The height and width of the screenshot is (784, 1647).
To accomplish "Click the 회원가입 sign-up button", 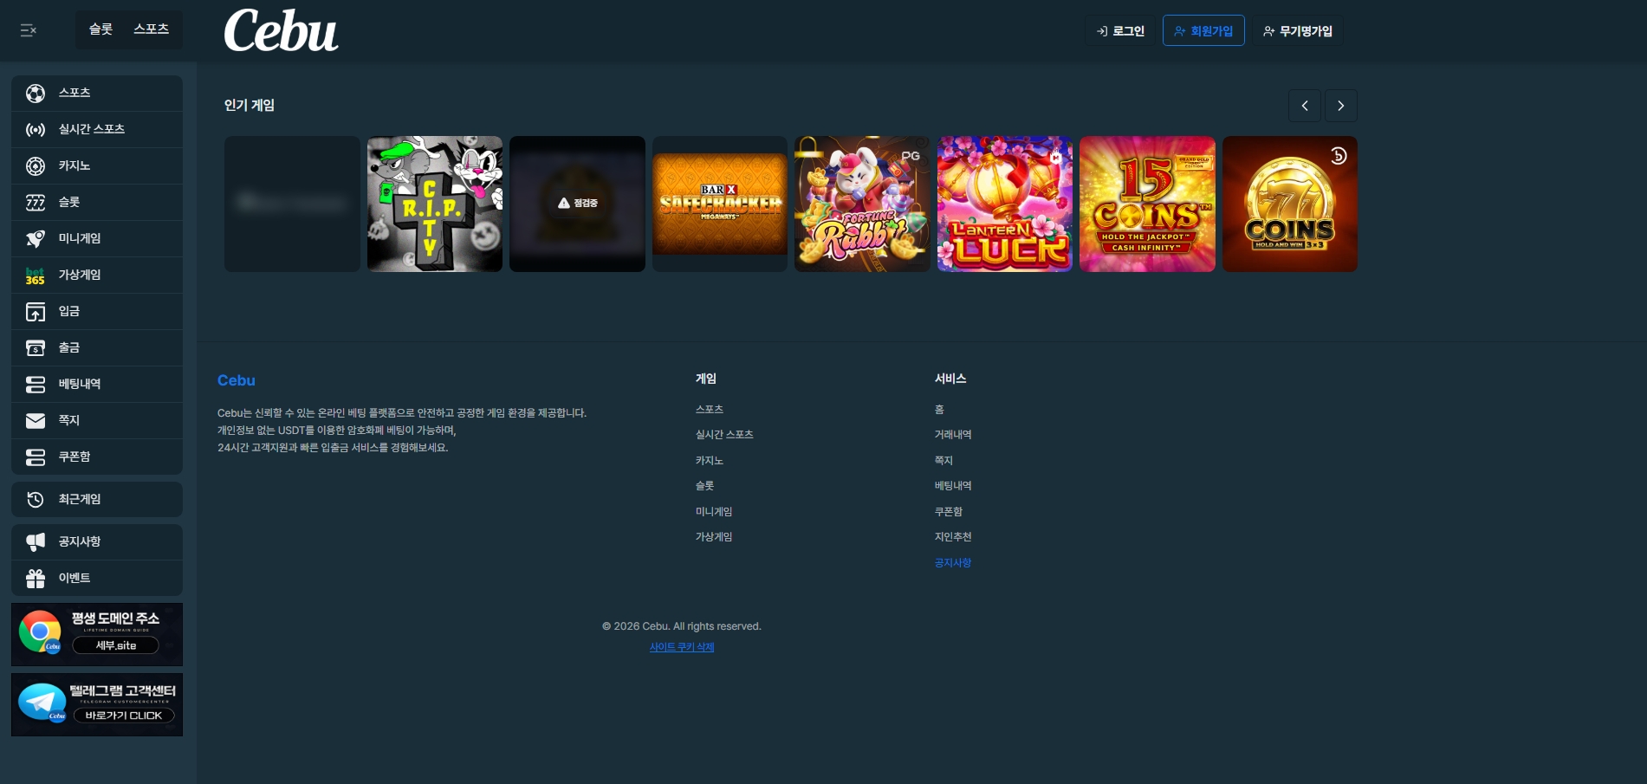I will tap(1203, 30).
